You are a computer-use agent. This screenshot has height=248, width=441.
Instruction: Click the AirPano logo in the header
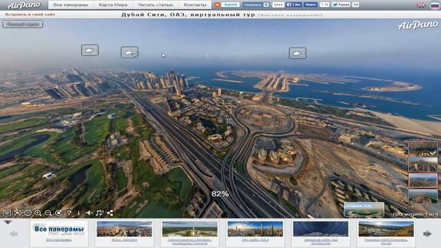[x=23, y=5]
